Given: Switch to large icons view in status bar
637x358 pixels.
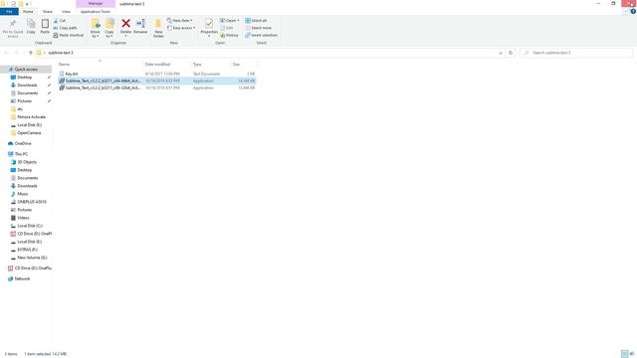Looking at the screenshot, I should (x=632, y=354).
